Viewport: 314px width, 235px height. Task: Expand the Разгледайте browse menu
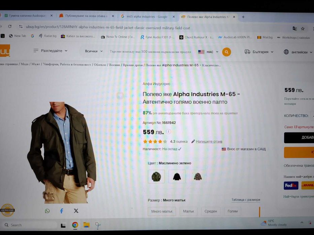click(50, 51)
